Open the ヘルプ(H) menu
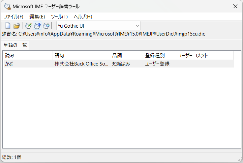 tap(83, 16)
